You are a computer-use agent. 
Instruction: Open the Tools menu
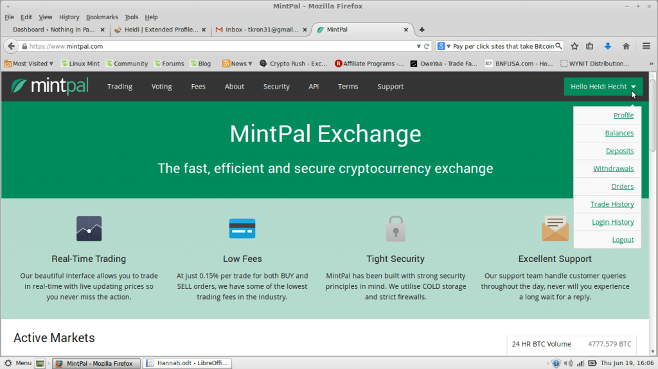(131, 17)
